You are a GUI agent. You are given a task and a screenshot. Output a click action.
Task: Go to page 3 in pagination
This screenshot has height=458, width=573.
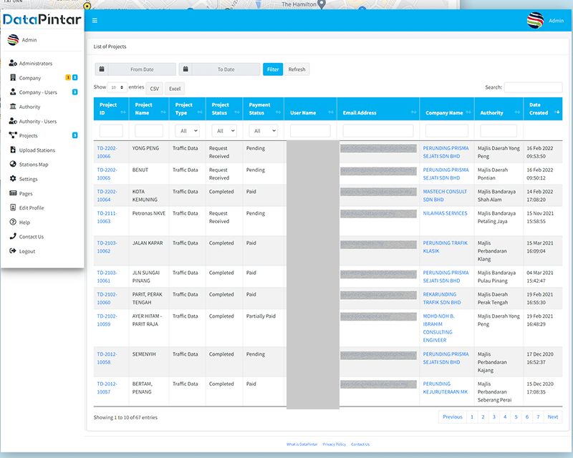pos(493,416)
